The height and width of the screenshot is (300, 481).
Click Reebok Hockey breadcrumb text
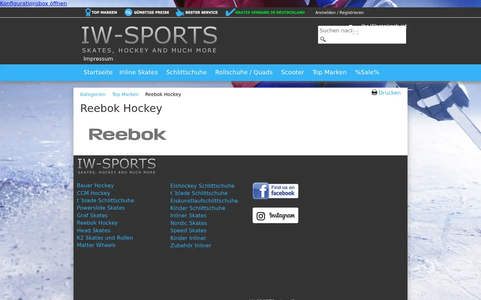163,94
